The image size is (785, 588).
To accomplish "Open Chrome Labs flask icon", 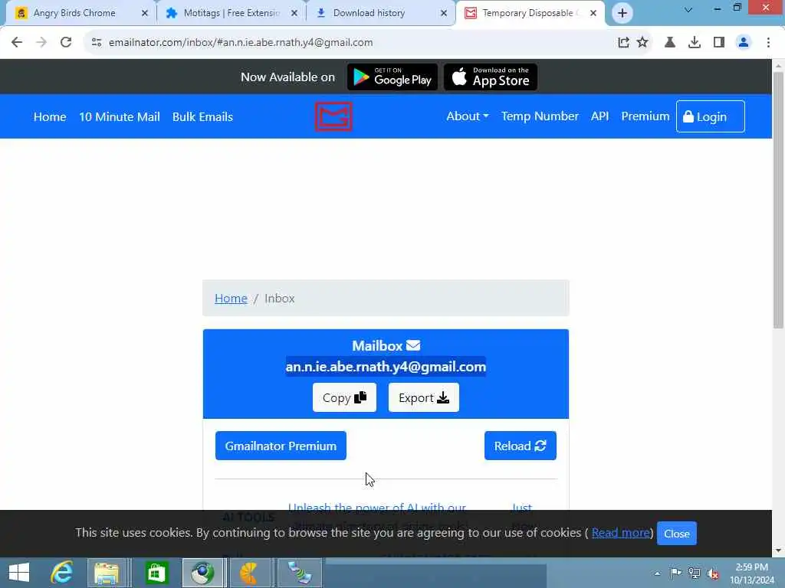I will [x=670, y=43].
